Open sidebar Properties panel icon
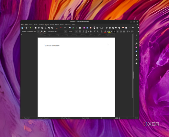The height and width of the screenshot is (137, 169). [x=136, y=39]
